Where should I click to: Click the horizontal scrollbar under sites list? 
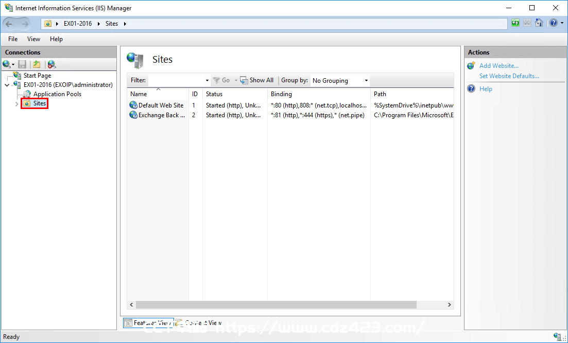pyautogui.click(x=276, y=304)
